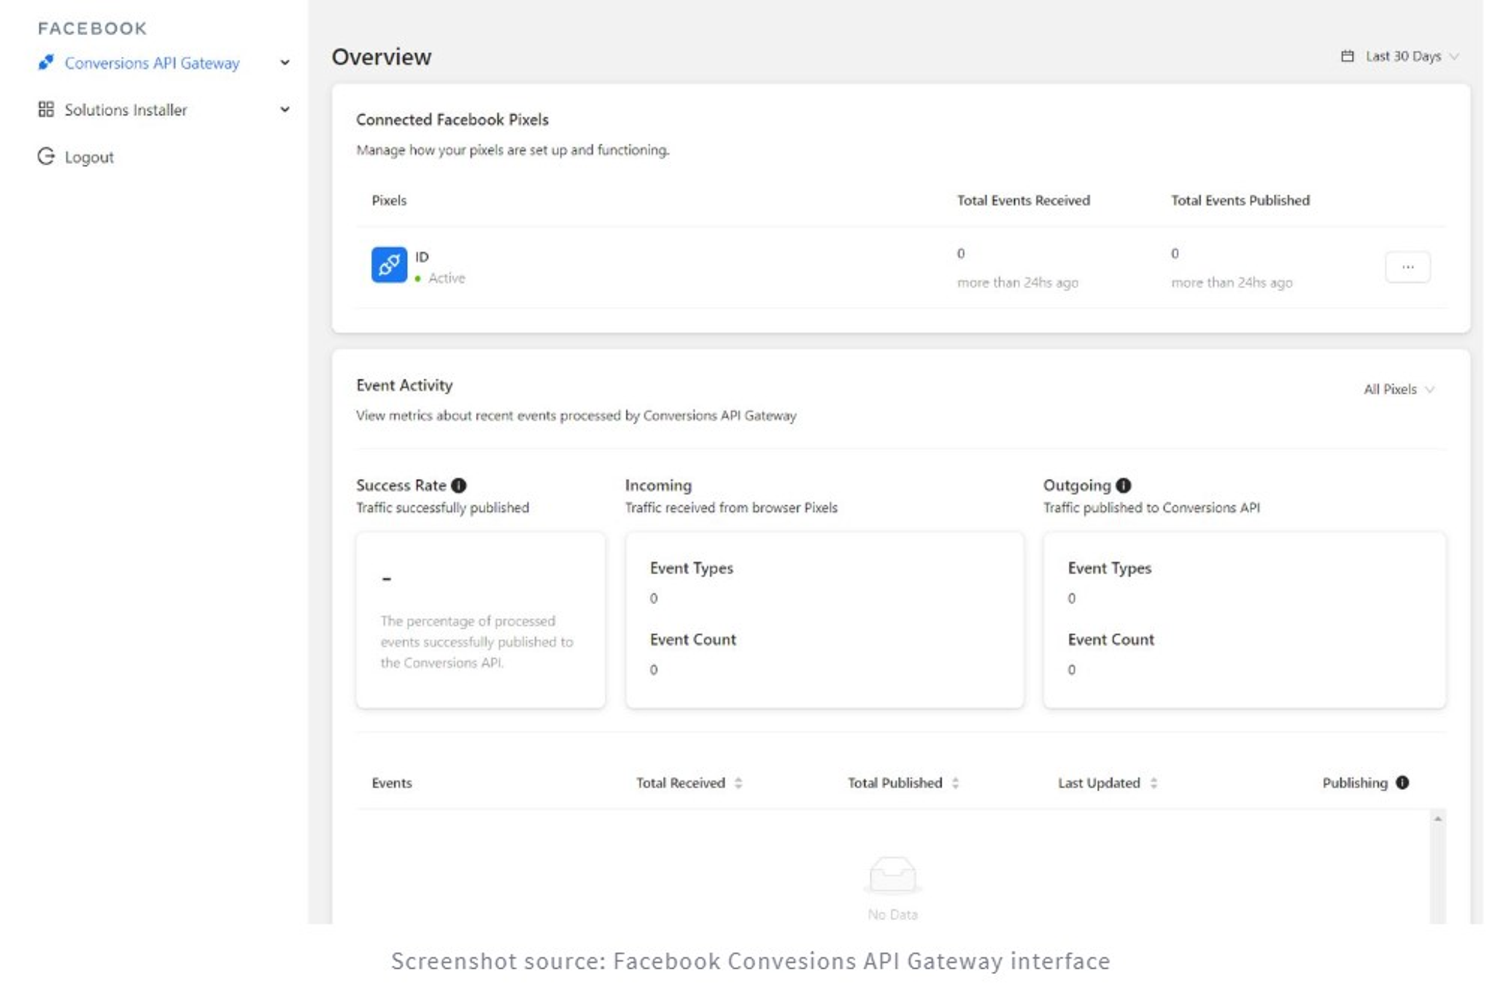Sort events by Last Updated
The width and height of the screenshot is (1500, 994).
(x=1154, y=784)
